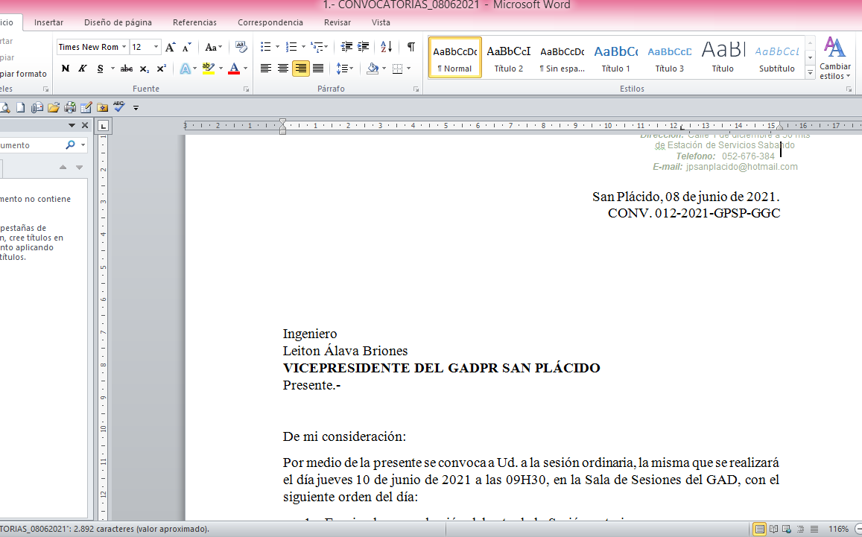Increase font size with grow font icon
This screenshot has width=862, height=537.
171,47
